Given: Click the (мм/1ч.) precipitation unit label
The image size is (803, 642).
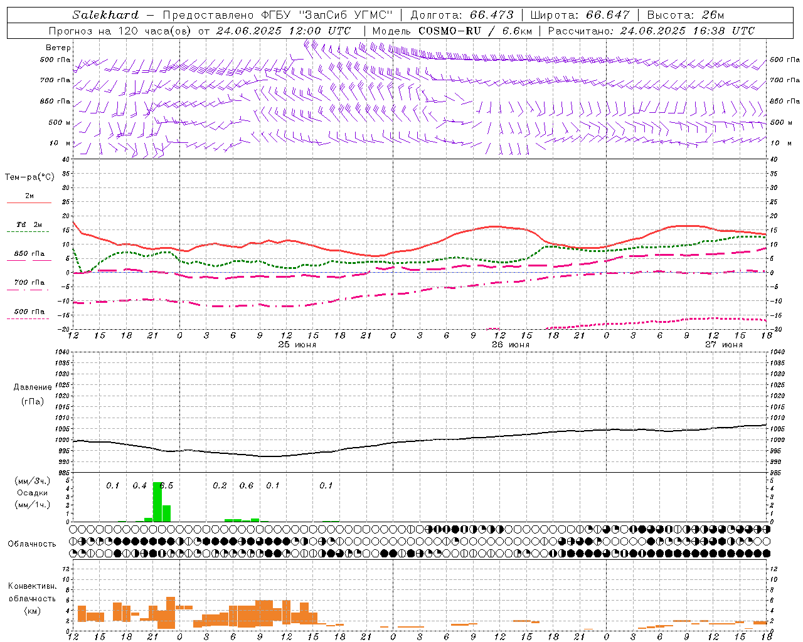Looking at the screenshot, I should pos(33,505).
